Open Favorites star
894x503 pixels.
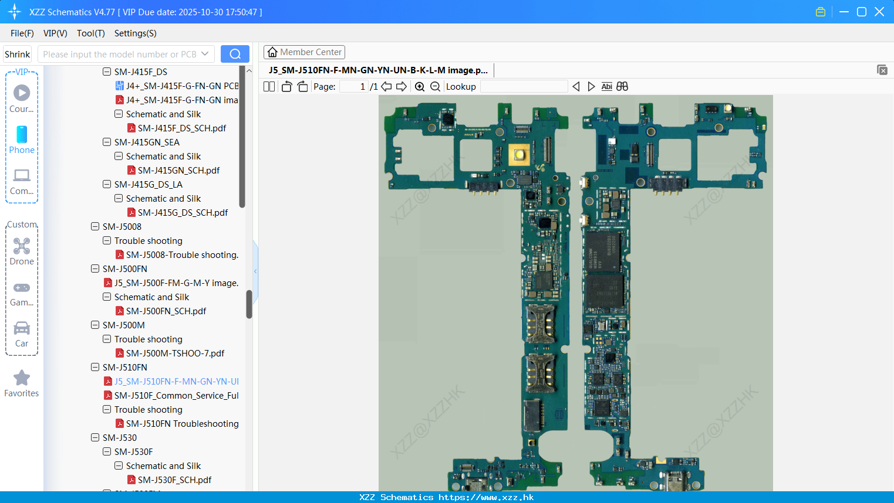[22, 384]
